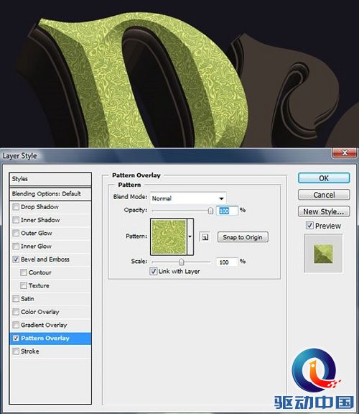Image resolution: width=359 pixels, height=414 pixels.
Task: Select the Satin label
Action: [27, 298]
